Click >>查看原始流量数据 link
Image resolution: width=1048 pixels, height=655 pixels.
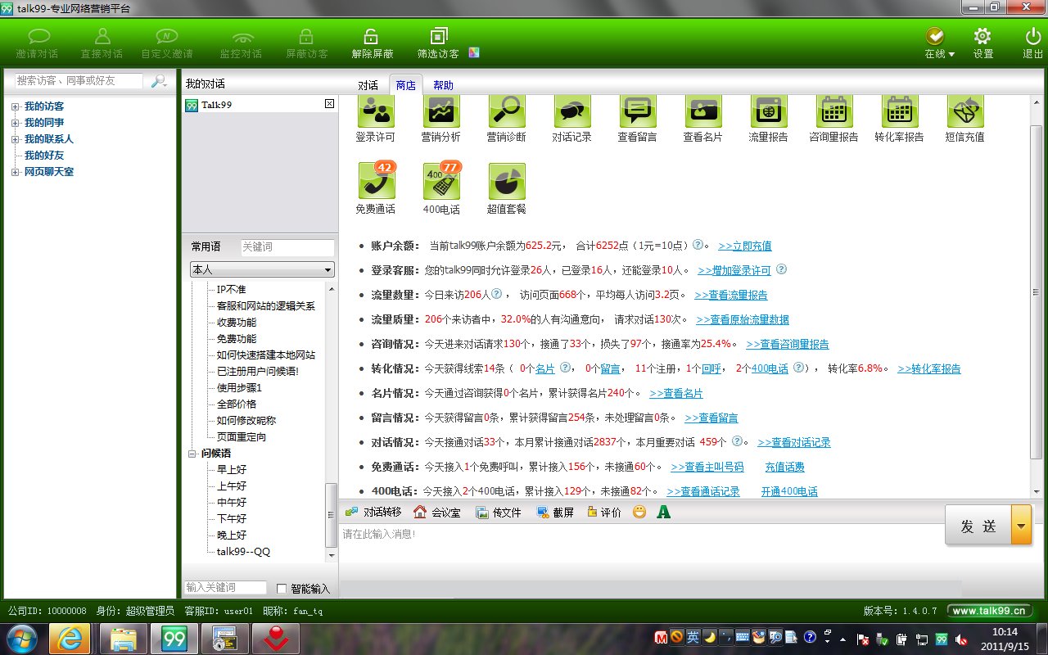(x=743, y=319)
